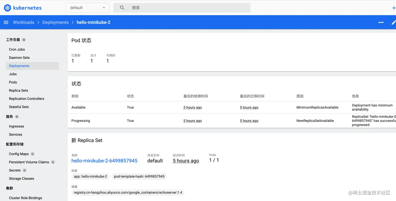
Task: Click the Available row category cell
Action: pyautogui.click(x=79, y=108)
